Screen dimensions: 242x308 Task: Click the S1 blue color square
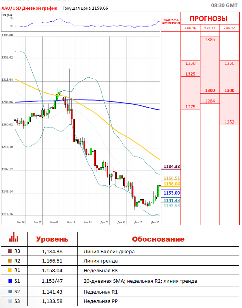[10, 281]
